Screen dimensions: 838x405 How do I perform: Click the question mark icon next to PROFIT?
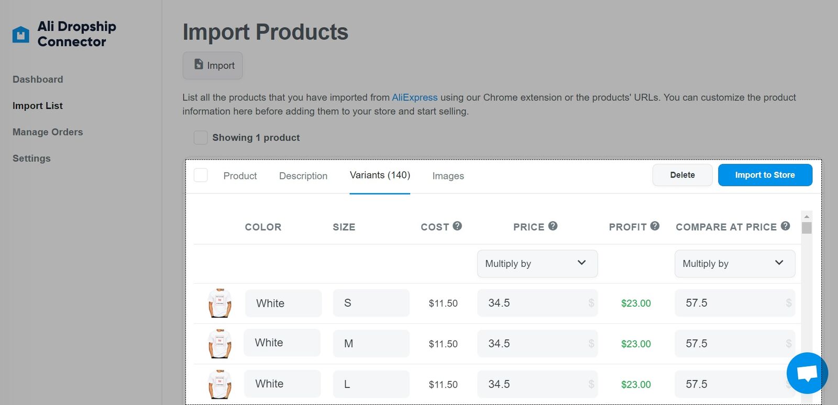click(655, 226)
